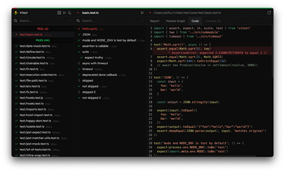Run all tests with the play icon
The width and height of the screenshot is (285, 172).
pyautogui.click(x=65, y=13)
